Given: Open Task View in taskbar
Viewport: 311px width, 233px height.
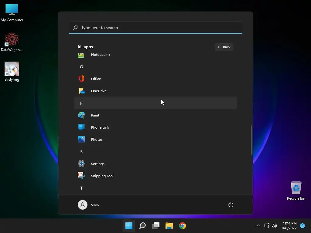Looking at the screenshot, I should click(x=156, y=226).
